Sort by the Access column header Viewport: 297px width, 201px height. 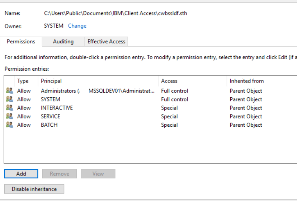coord(193,81)
